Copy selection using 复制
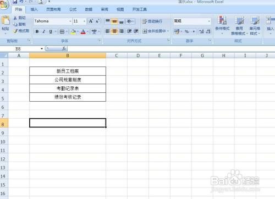The width and height of the screenshot is (275, 199). pos(20,24)
